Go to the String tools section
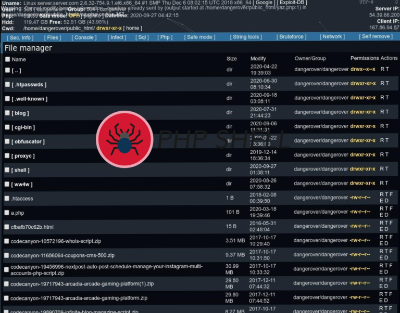The image size is (400, 313). click(247, 37)
